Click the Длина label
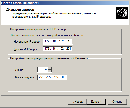Viewport: 130px width, 108px height. coord(20,70)
